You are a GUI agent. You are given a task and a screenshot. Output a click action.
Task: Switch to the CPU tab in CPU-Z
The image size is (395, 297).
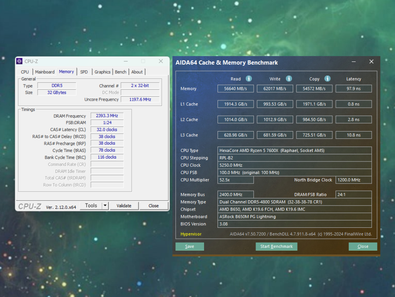[x=25, y=72]
